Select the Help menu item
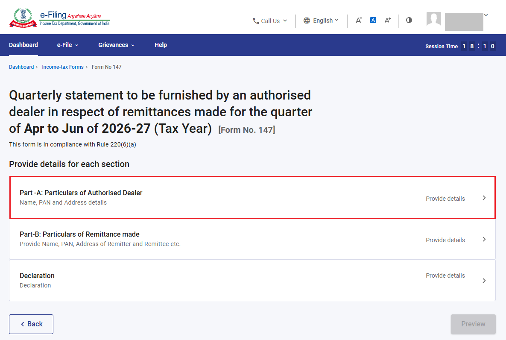The height and width of the screenshot is (340, 506). point(161,45)
